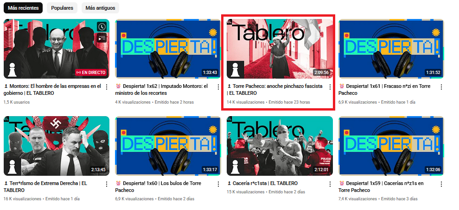The image size is (459, 210).
Task: Open three-dot menu for Terr*rIsmo de Extrema Derecha
Action: 107,184
